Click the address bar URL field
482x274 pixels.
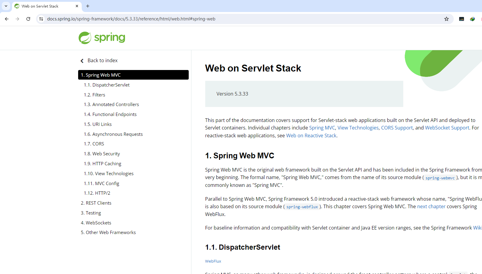[210, 19]
